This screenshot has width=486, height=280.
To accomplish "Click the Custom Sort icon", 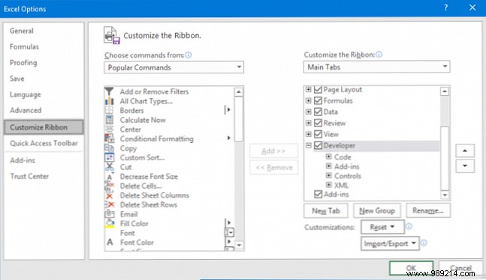I will [109, 158].
